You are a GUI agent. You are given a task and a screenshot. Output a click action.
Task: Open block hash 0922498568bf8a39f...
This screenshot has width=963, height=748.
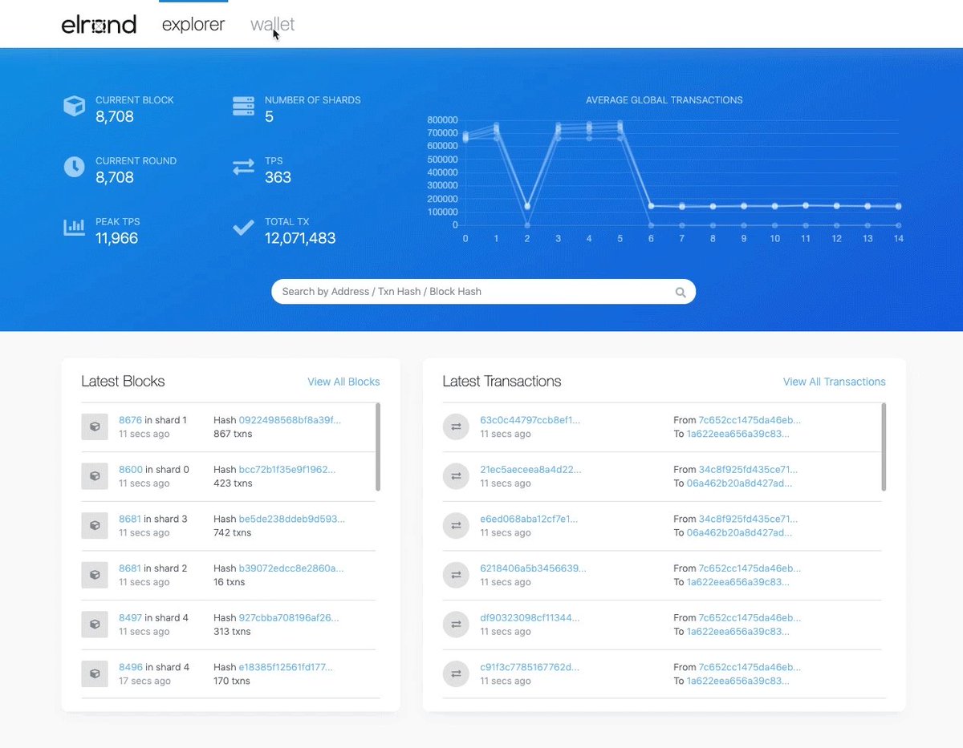click(290, 420)
